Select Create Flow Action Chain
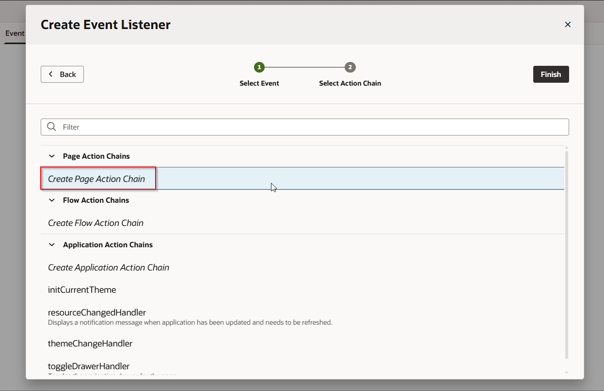The height and width of the screenshot is (391, 604). 95,223
